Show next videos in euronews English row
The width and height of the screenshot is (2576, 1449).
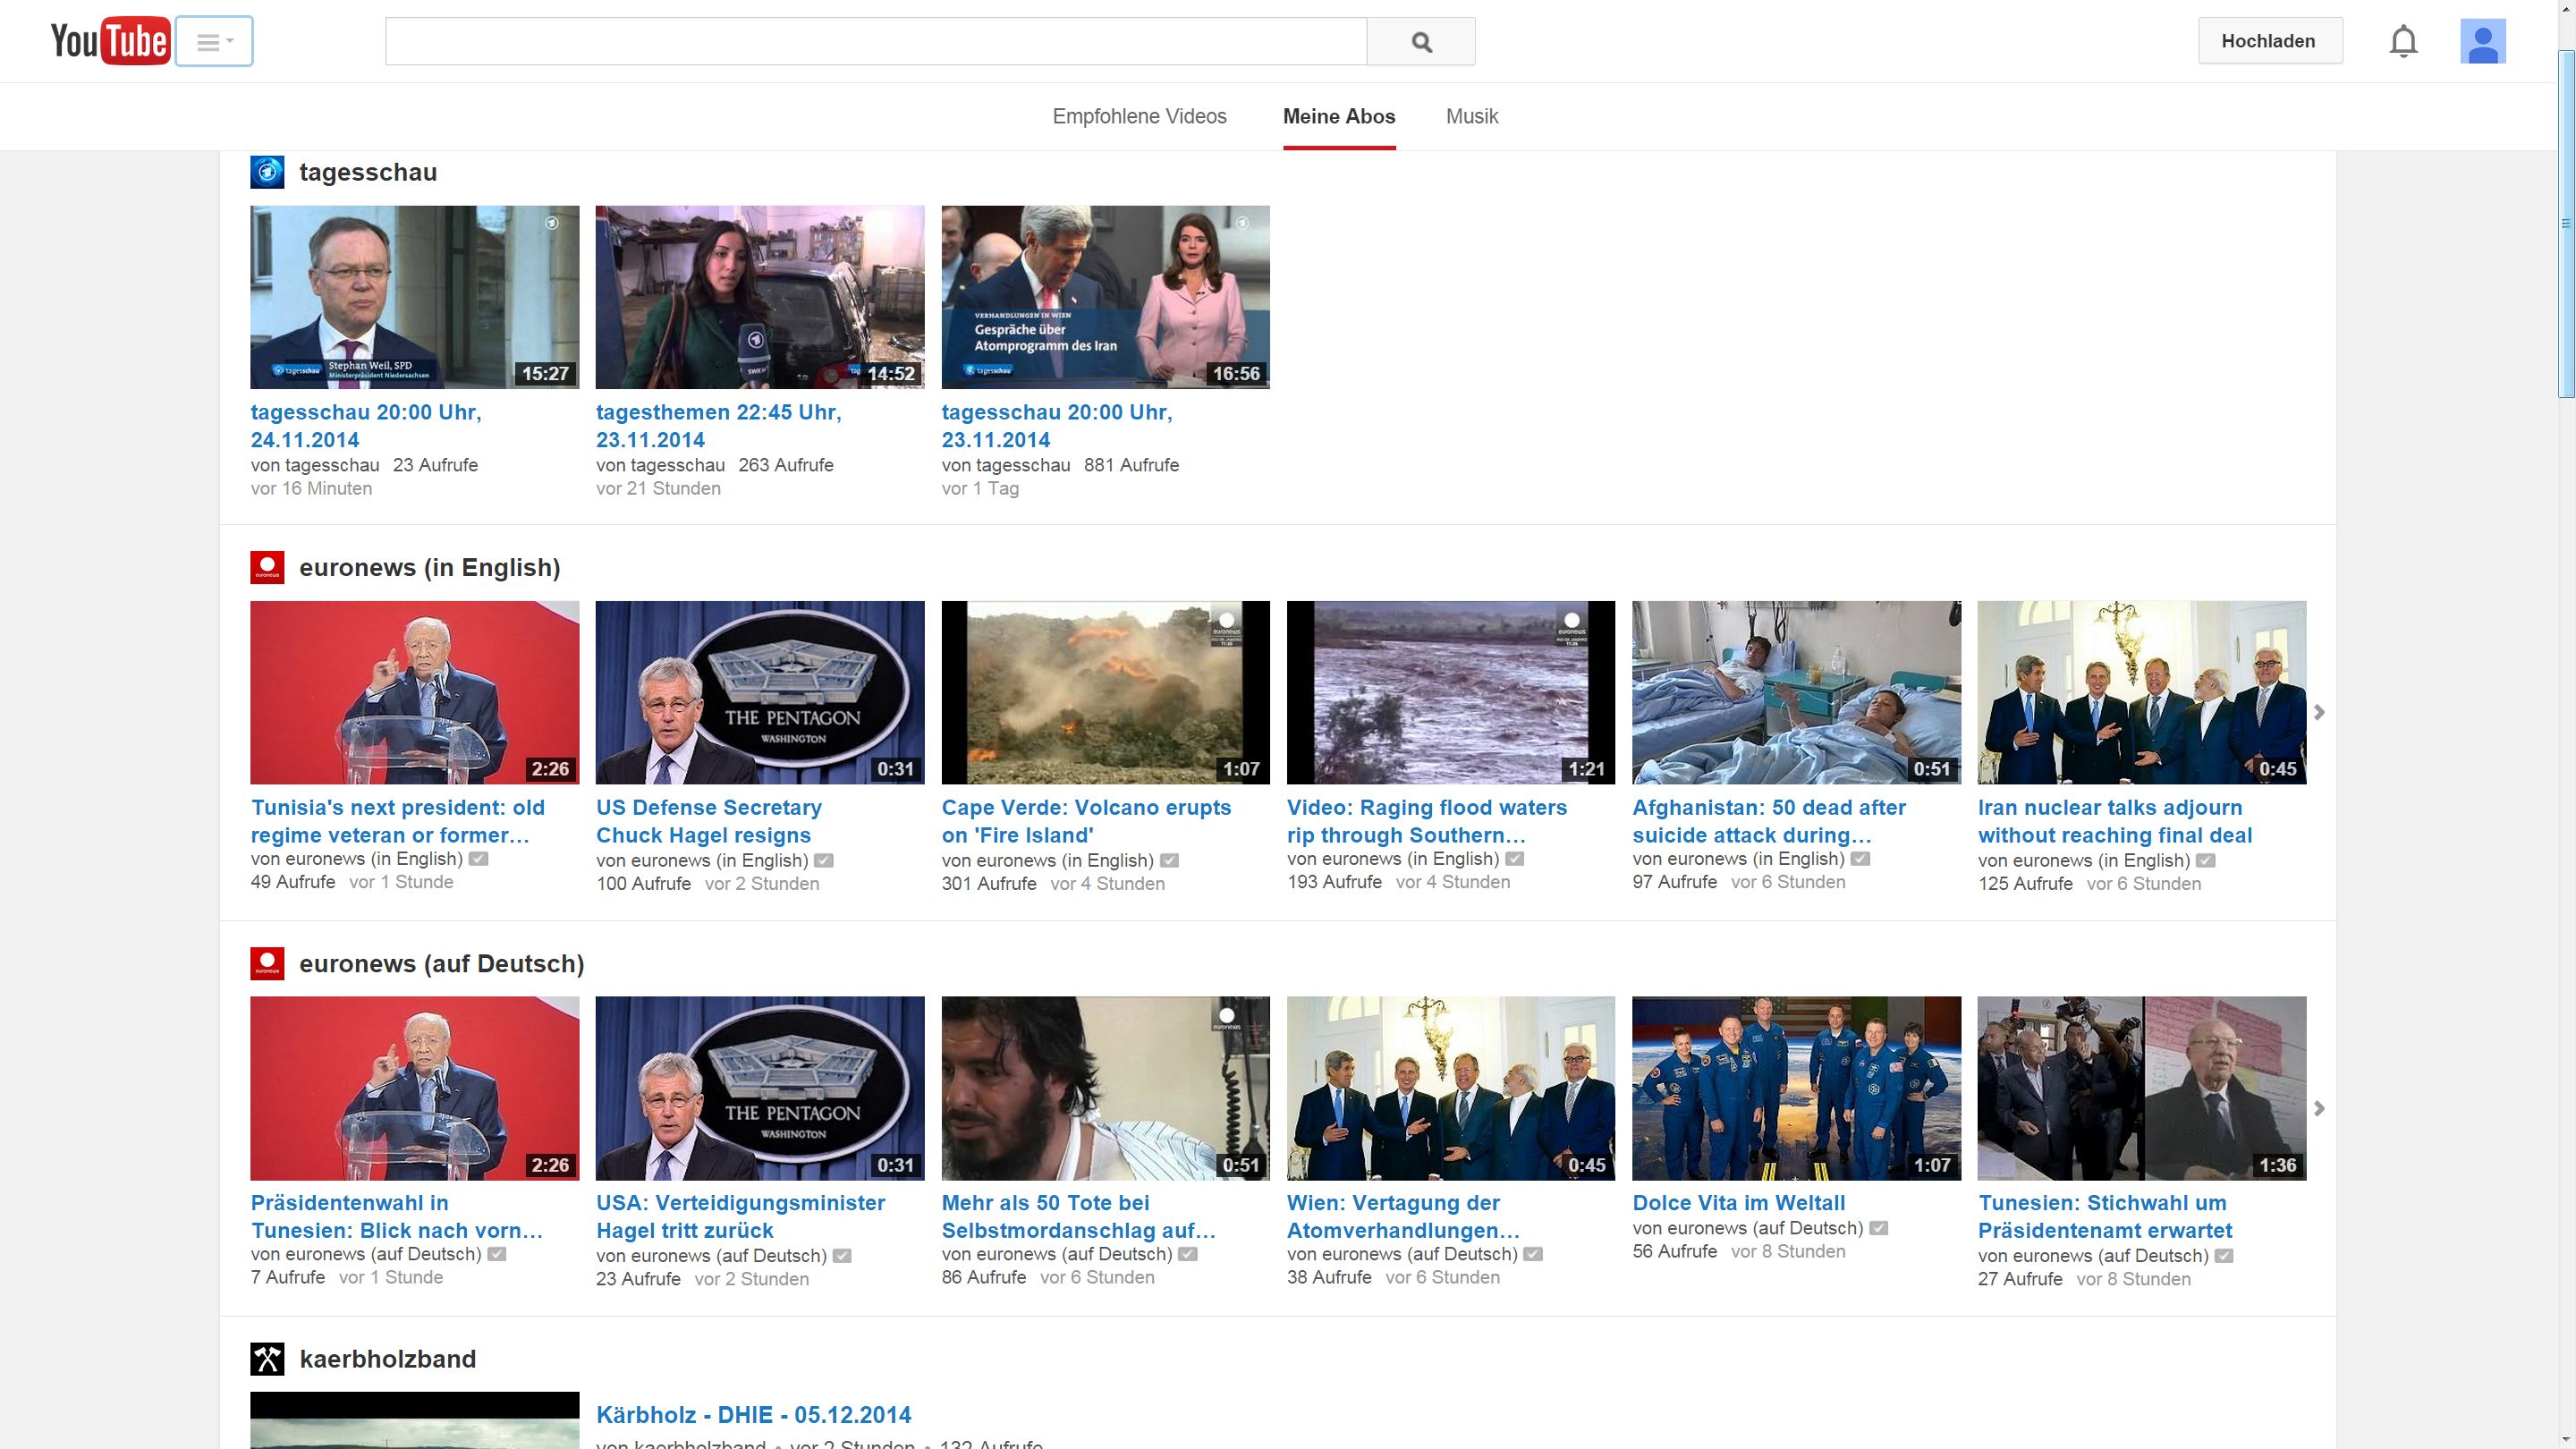coord(2319,712)
